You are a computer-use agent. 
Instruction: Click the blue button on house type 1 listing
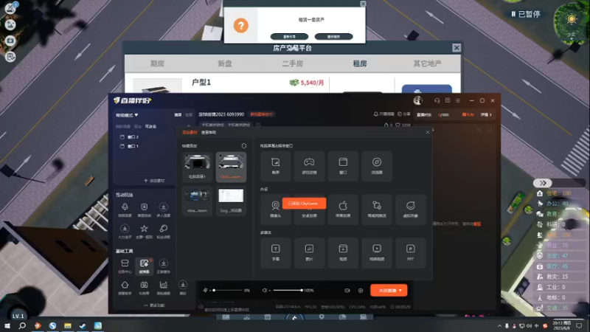pos(427,89)
